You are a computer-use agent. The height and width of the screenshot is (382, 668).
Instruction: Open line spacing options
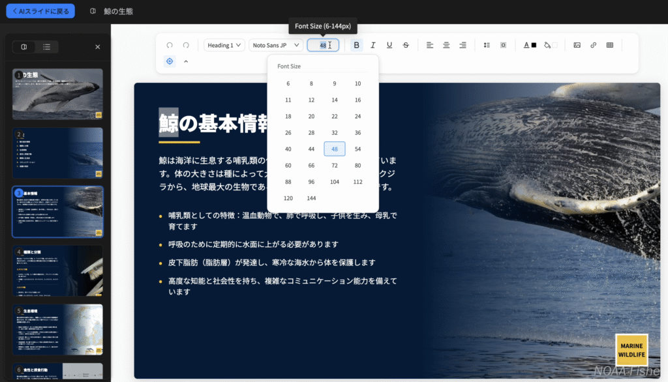[x=487, y=45]
